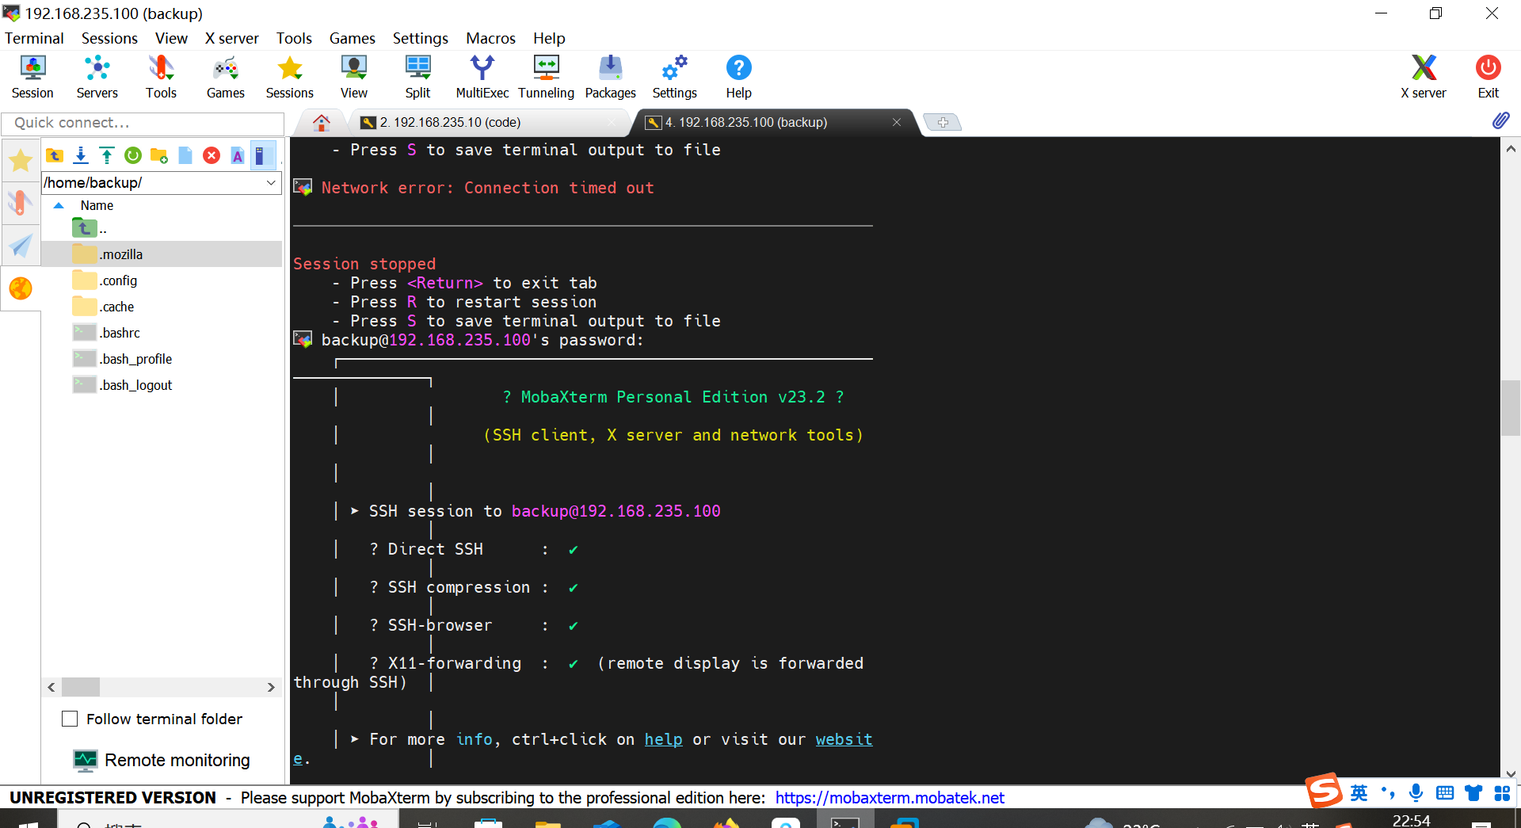Select the .mozilla folder
1521x828 pixels.
coord(162,254)
